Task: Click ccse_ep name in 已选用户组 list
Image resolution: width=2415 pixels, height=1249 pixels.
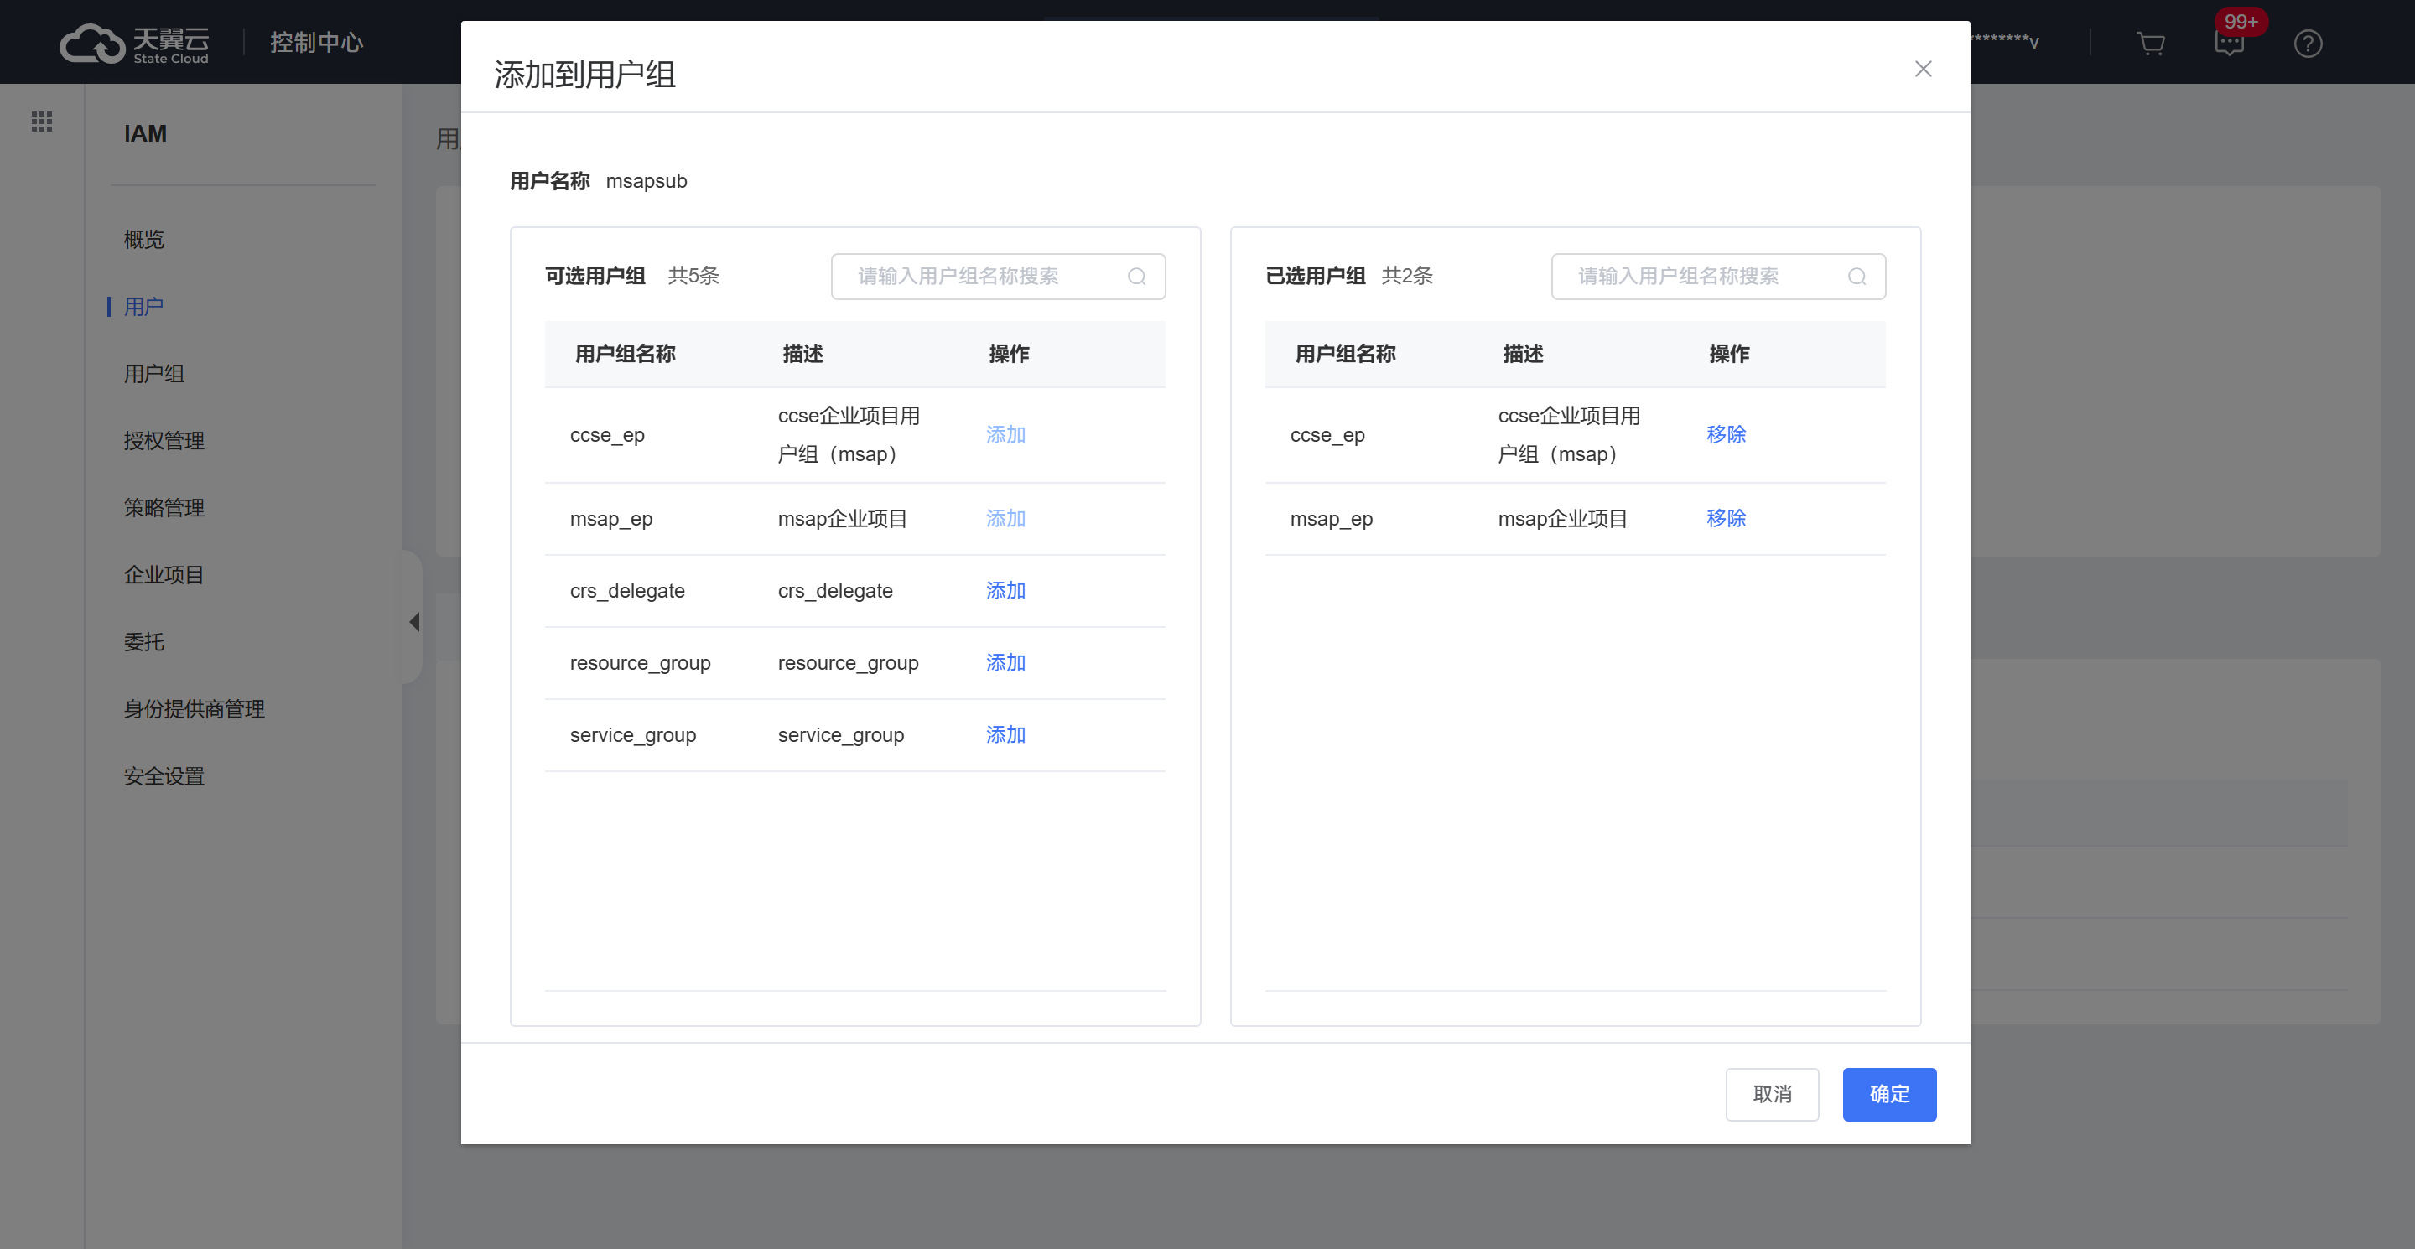Action: (x=1327, y=435)
